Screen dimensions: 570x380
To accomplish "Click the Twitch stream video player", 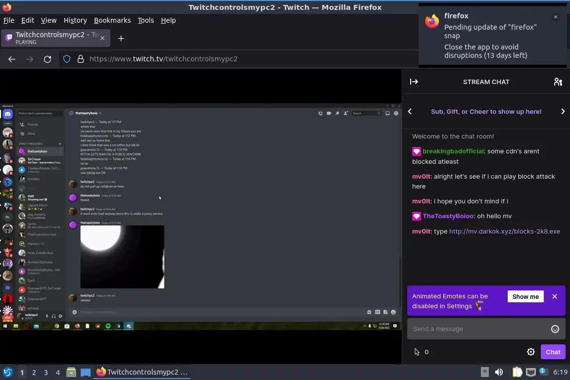I will point(201,216).
